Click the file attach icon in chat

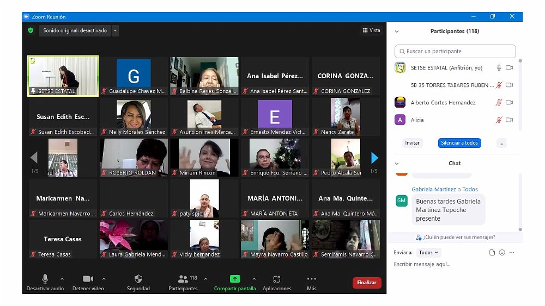coord(492,253)
